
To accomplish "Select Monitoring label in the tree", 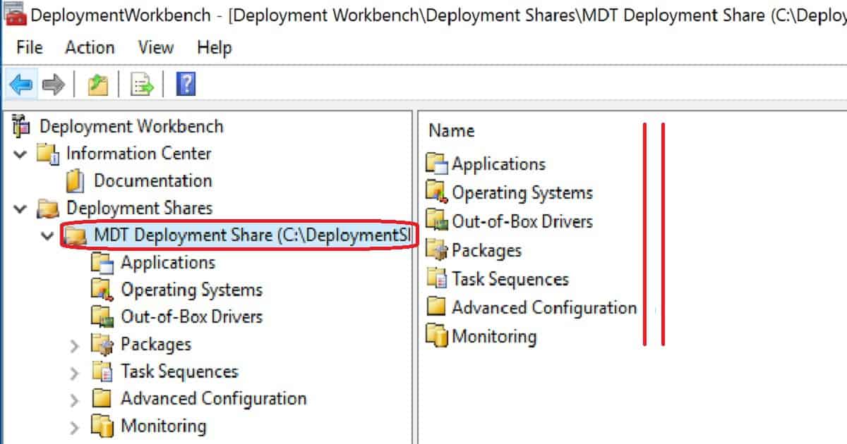I will pos(164,426).
